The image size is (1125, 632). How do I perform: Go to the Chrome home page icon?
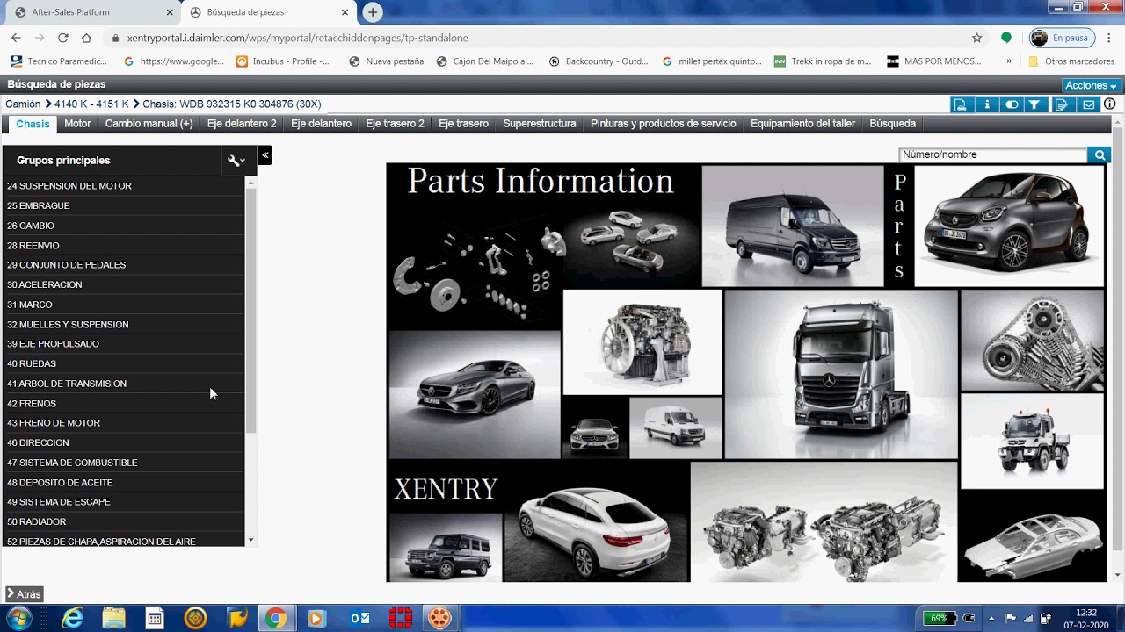click(86, 38)
